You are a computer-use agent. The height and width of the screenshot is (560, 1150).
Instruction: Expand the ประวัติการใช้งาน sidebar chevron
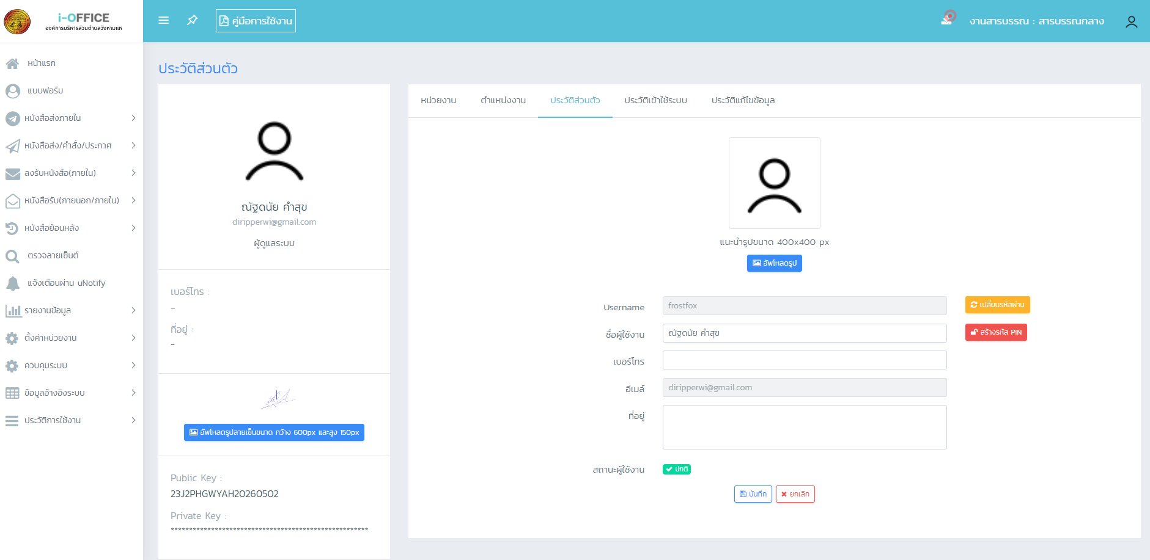coord(133,420)
